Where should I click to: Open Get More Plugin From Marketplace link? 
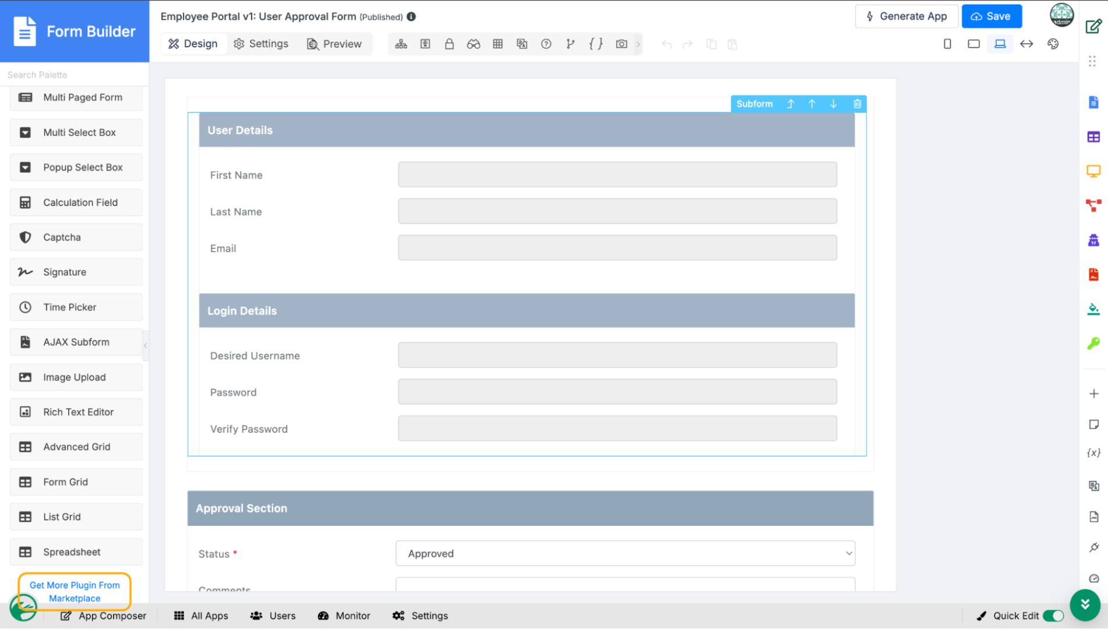tap(75, 592)
